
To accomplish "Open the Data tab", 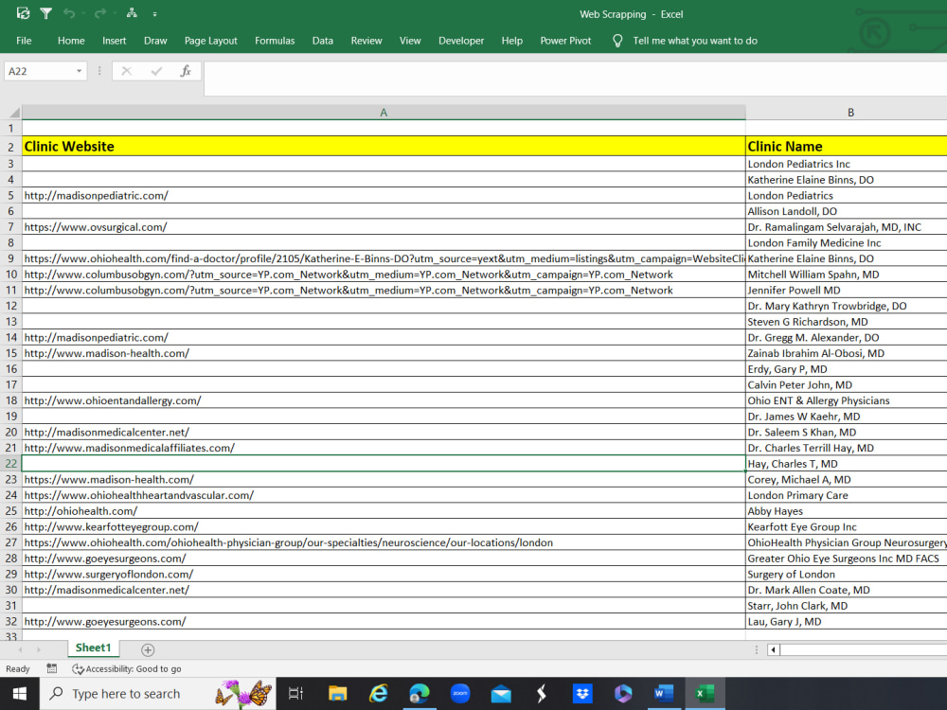I will click(x=323, y=41).
